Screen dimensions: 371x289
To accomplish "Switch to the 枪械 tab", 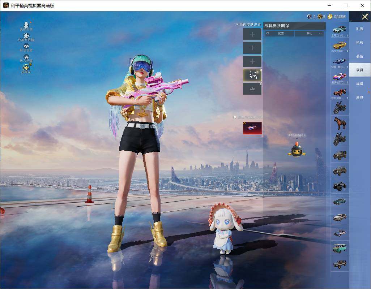I will 360,43.
